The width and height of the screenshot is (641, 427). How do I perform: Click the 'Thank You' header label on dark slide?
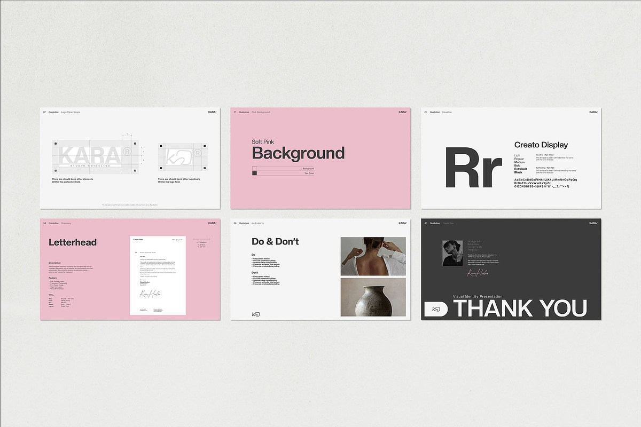448,223
